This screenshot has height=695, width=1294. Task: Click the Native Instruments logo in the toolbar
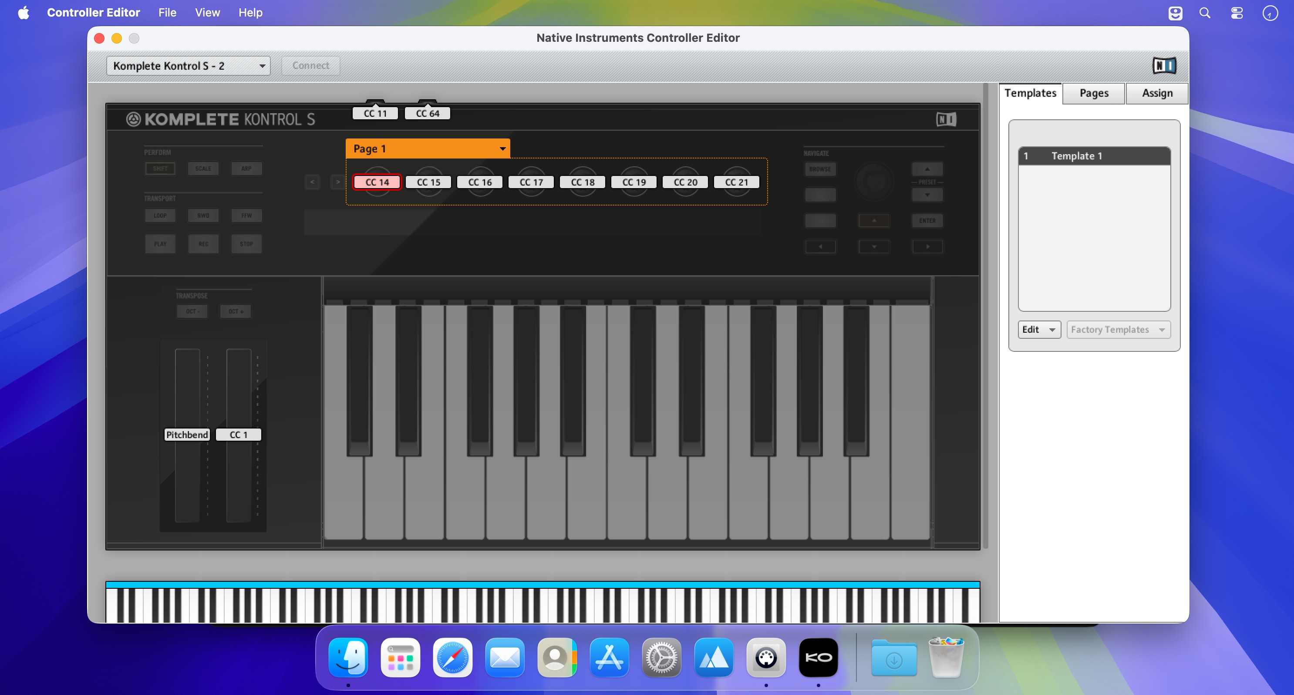(1164, 66)
